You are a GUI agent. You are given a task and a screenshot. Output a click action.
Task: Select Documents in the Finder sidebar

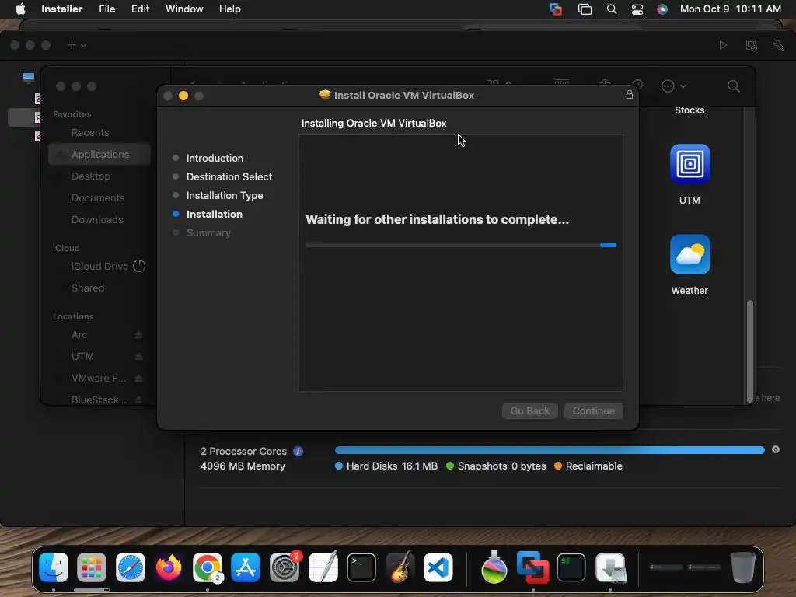[99, 198]
